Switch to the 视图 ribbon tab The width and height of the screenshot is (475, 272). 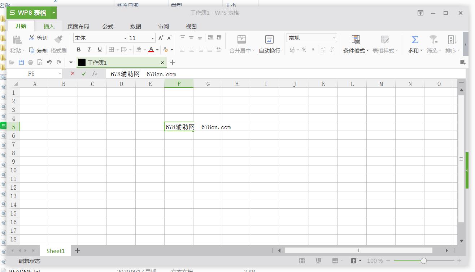pyautogui.click(x=191, y=26)
